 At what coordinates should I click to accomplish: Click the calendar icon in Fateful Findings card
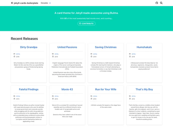(x=14, y=99)
